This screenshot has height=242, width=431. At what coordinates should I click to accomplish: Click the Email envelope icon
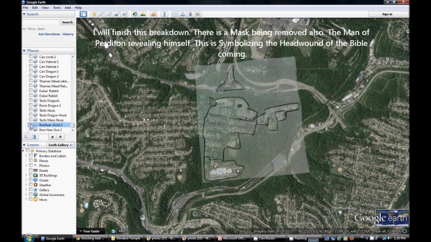click(175, 14)
